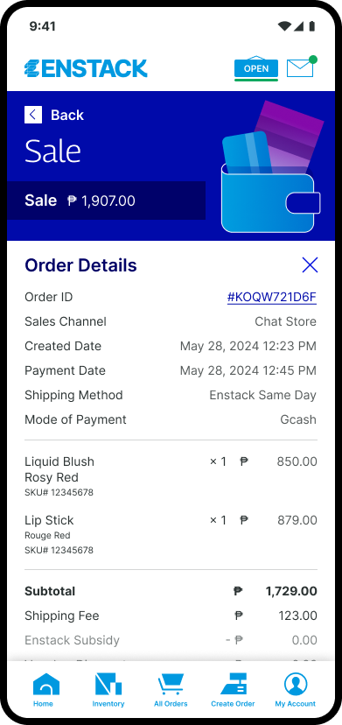Tap the All Orders label
The image size is (342, 725).
pos(171,704)
